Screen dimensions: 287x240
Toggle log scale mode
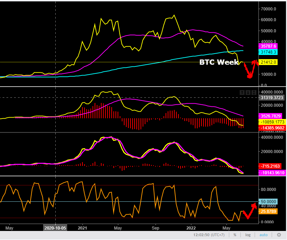[248, 235]
